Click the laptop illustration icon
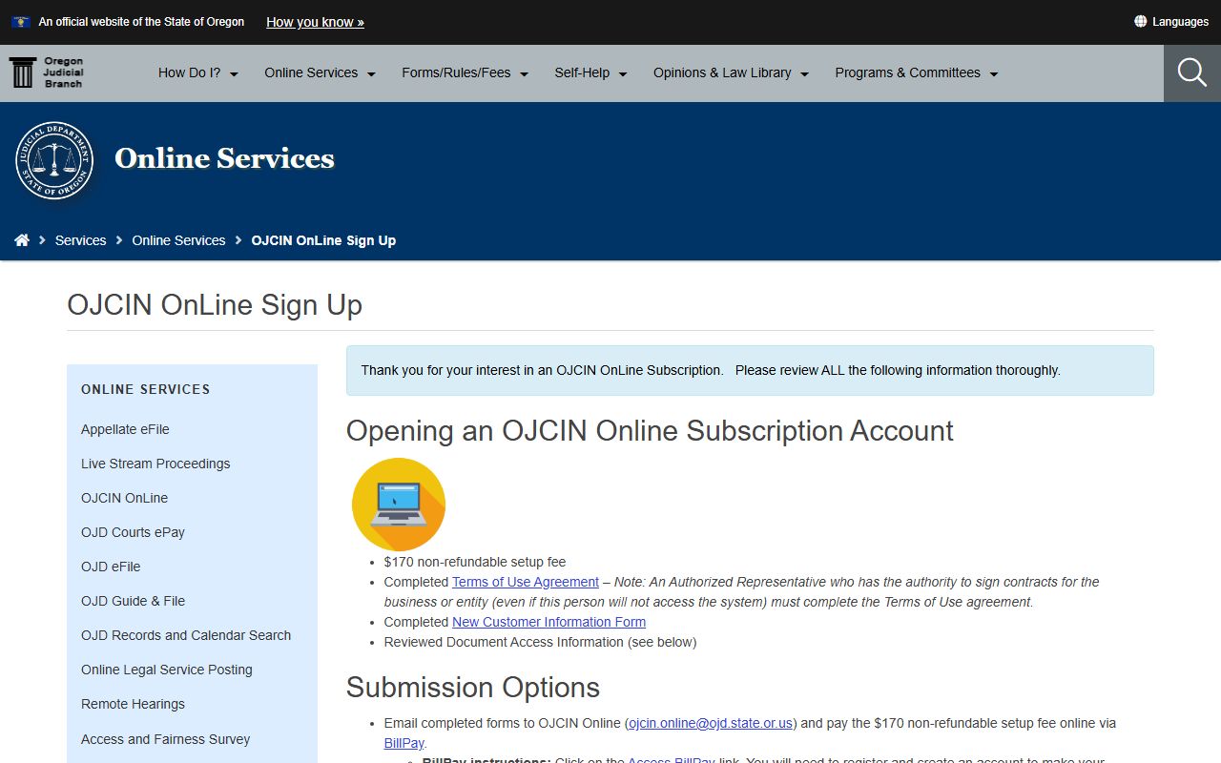The height and width of the screenshot is (763, 1221). [399, 505]
